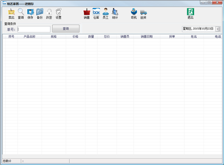Image resolution: width=224 pixels, height=165 pixels.
Task: Click the 总数:0 status bar text
Action: [x=7, y=161]
